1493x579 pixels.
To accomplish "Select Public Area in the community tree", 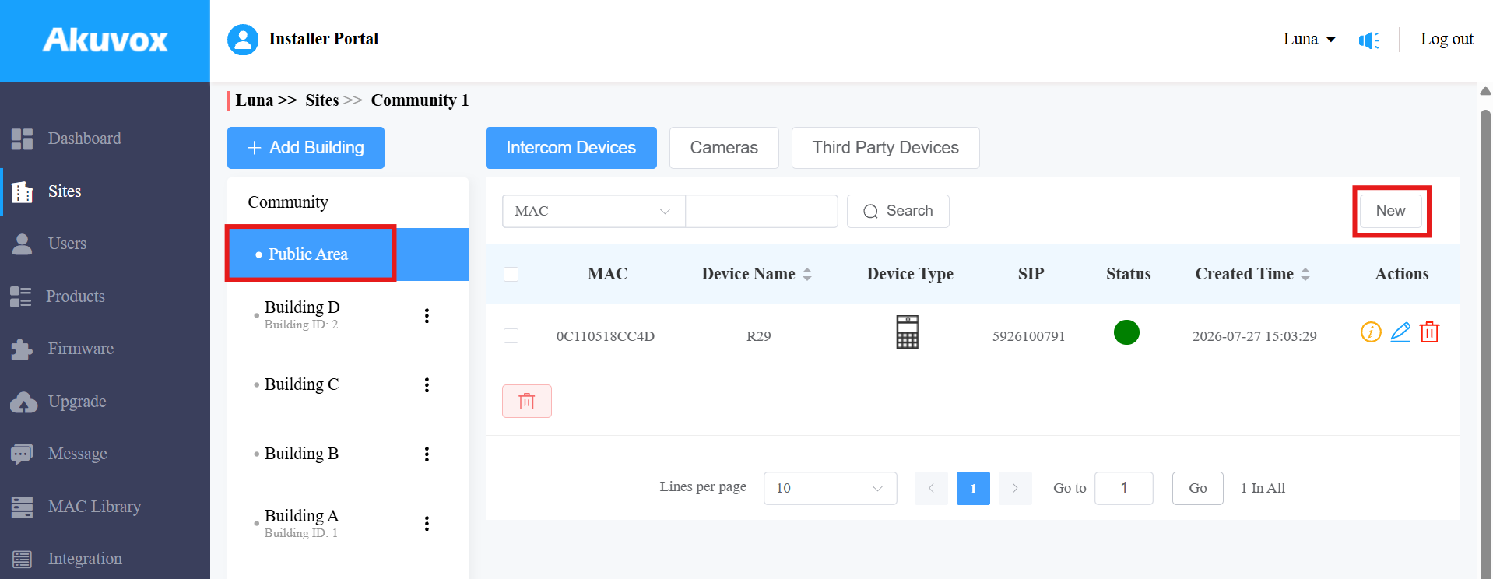I will (348, 254).
